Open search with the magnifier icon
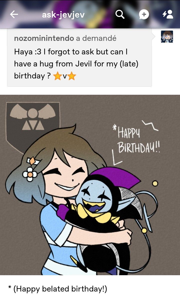Viewport: 180px width, 295px height. [x=120, y=14]
